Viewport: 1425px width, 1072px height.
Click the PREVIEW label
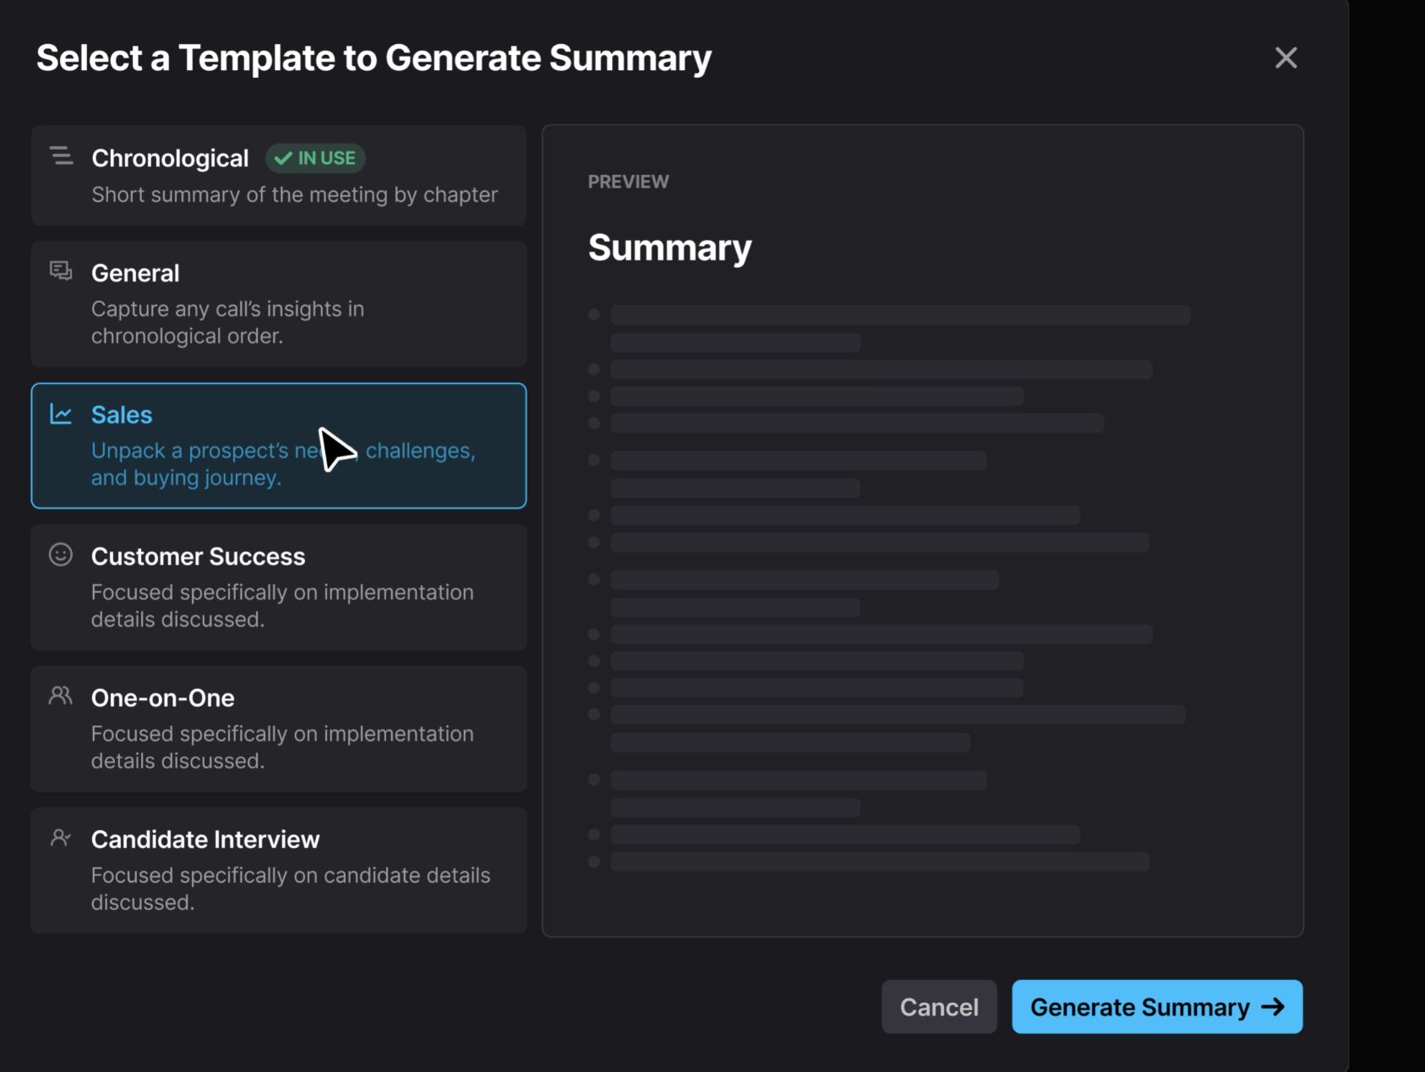click(x=628, y=182)
